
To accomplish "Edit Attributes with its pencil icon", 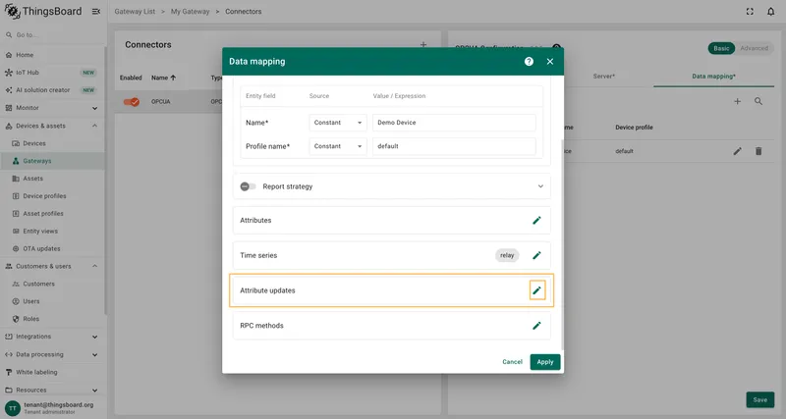I will click(536, 220).
